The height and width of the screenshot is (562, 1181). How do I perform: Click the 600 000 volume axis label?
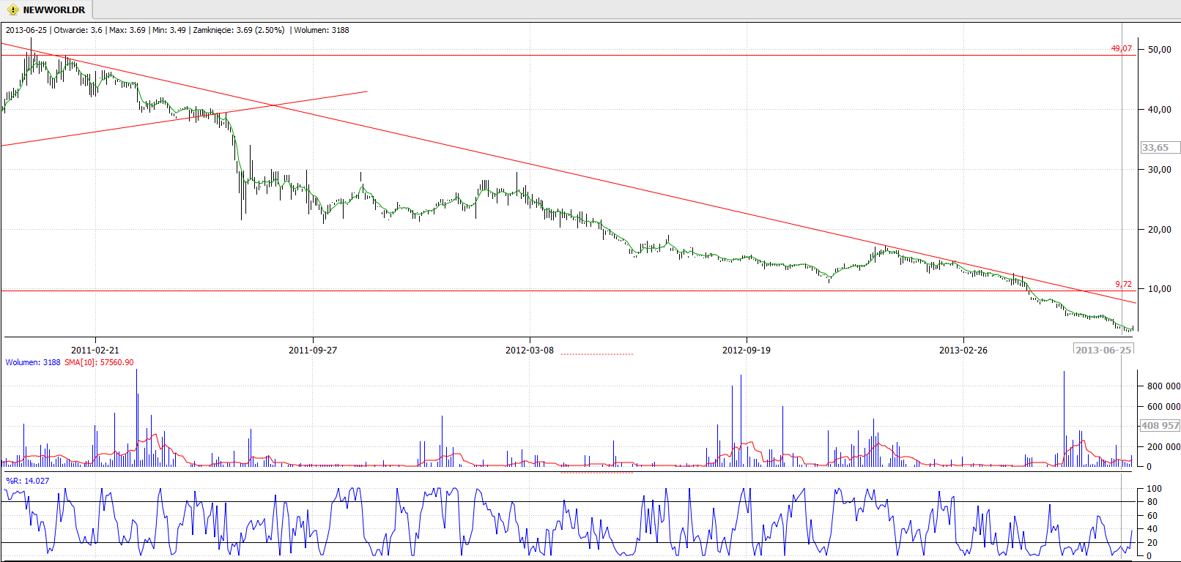click(x=1163, y=406)
